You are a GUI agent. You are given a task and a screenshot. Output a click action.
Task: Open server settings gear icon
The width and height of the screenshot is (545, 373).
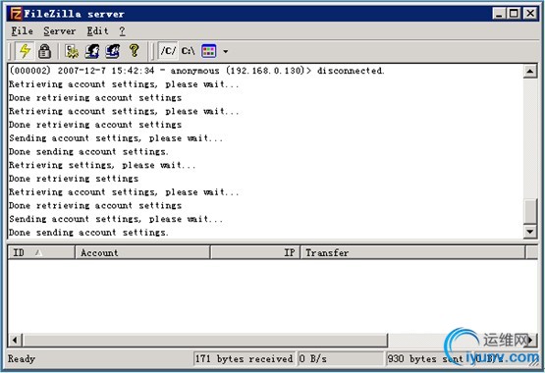click(72, 51)
